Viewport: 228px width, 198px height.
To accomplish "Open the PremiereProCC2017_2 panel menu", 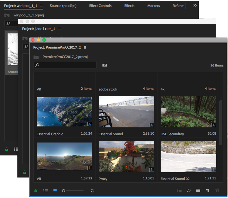I will click(85, 48).
